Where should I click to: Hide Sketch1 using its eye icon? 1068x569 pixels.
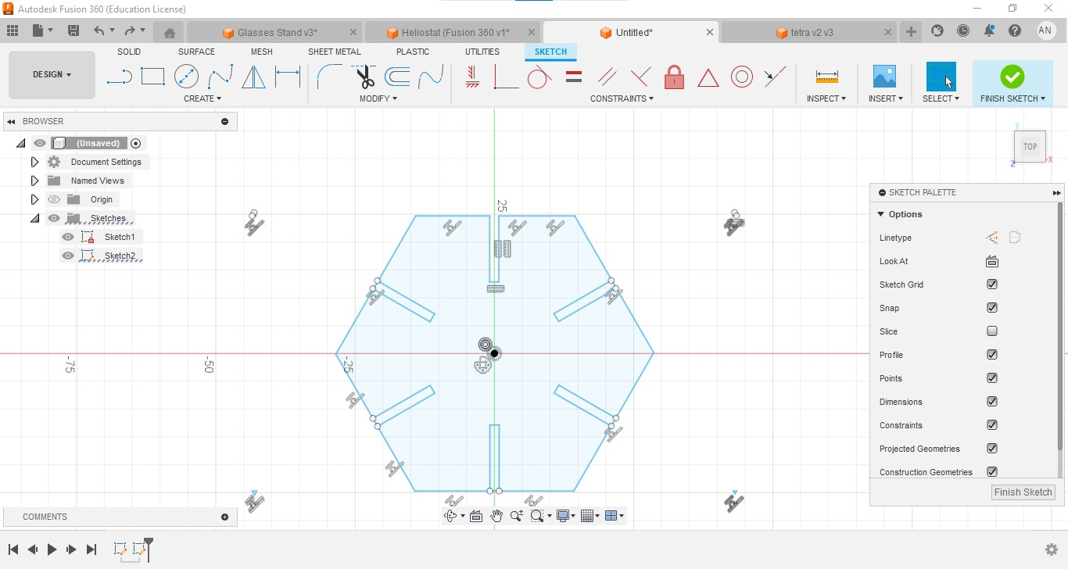click(x=68, y=237)
